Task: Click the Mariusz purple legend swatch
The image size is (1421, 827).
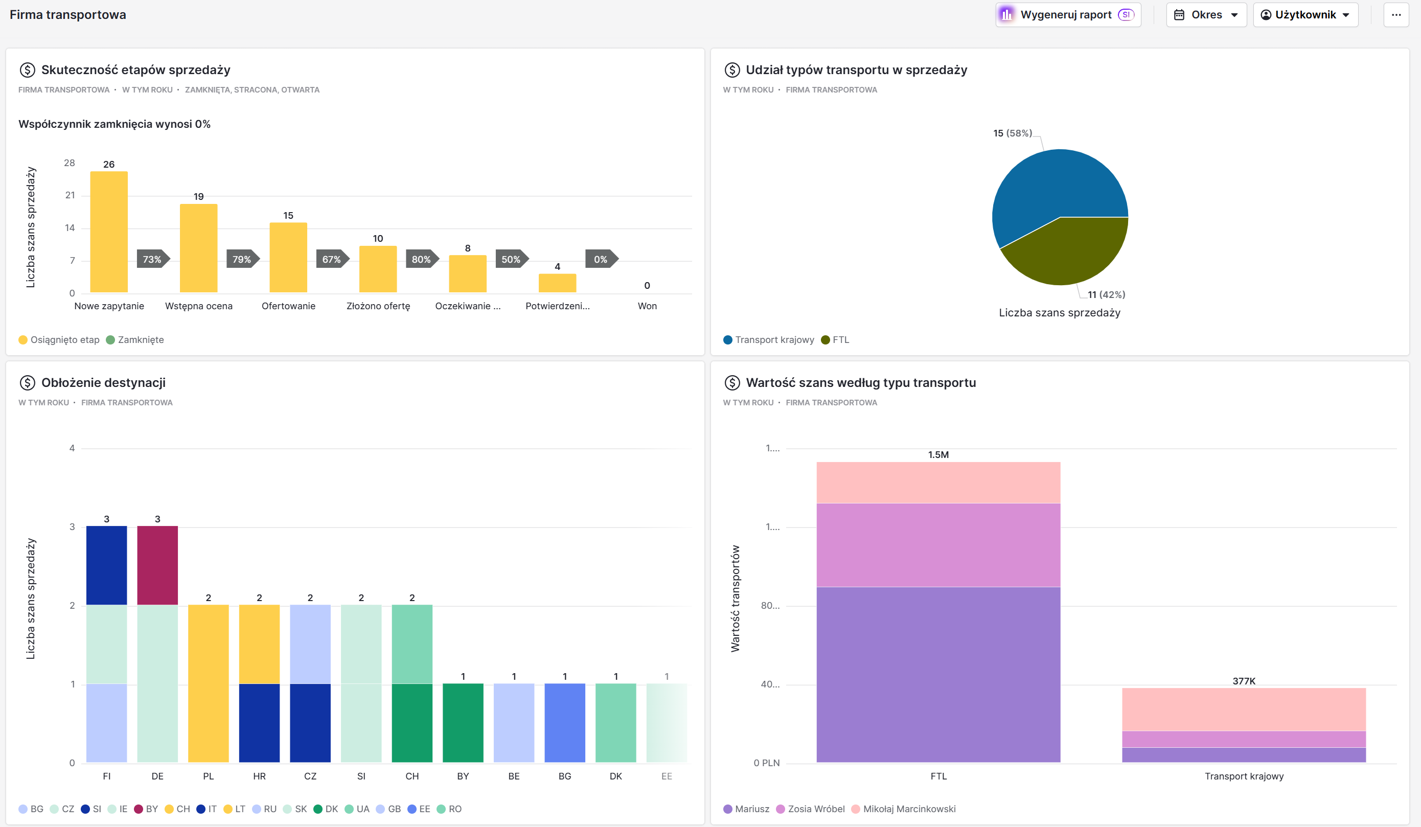Action: [x=728, y=809]
